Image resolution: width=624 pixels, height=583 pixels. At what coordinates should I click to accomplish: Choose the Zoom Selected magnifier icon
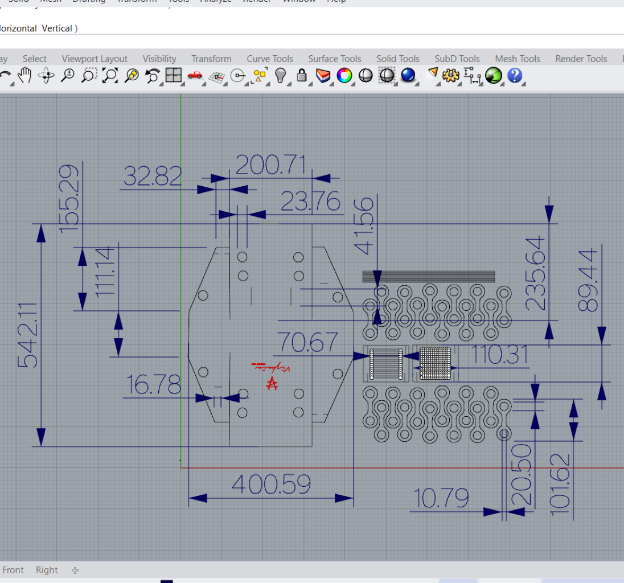click(x=132, y=75)
